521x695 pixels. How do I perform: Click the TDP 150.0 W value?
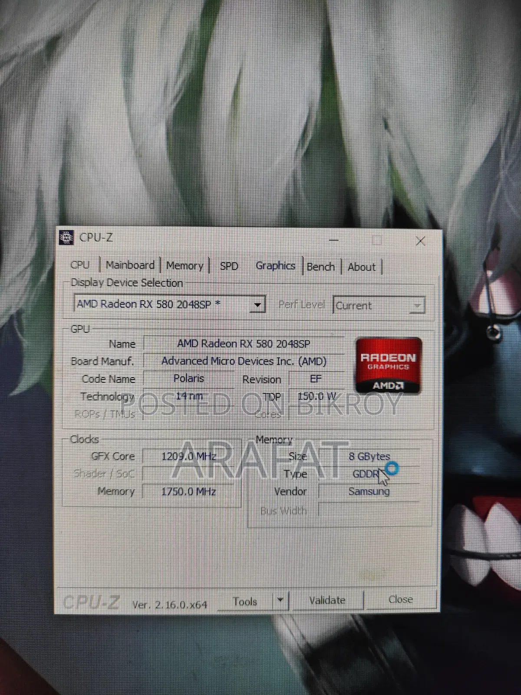317,396
